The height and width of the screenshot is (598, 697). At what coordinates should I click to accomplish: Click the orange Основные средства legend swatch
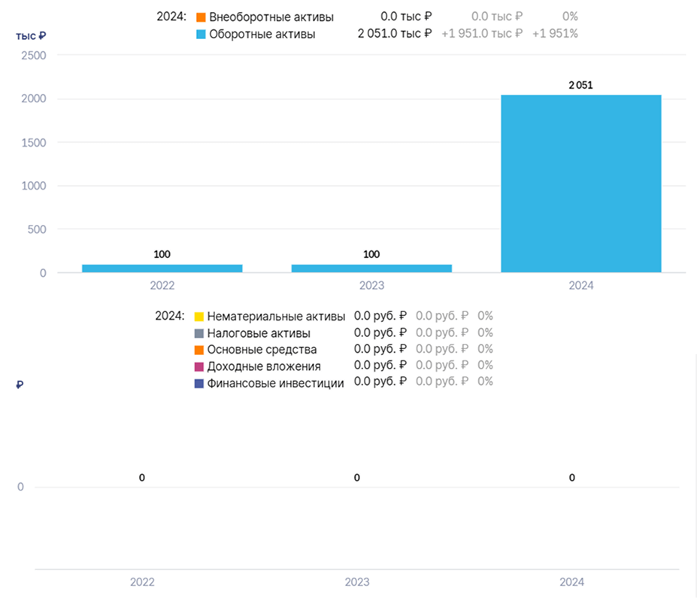tap(199, 350)
